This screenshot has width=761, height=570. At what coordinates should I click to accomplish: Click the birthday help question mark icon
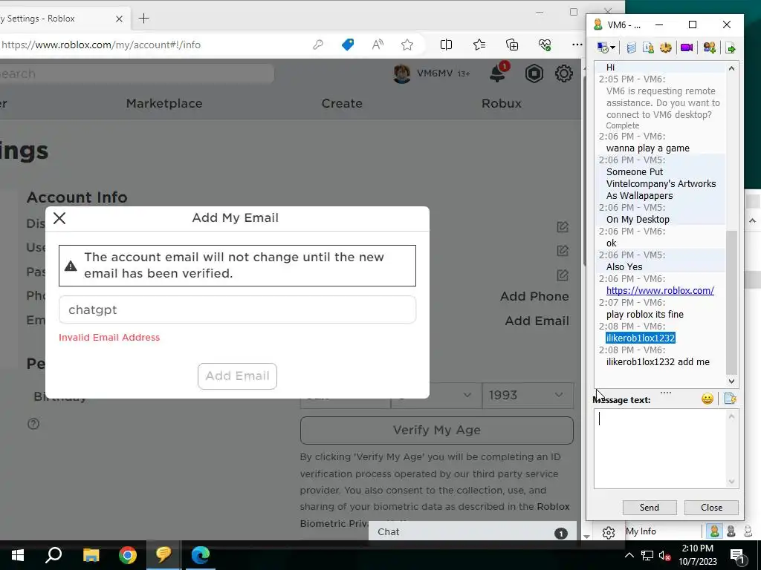click(x=33, y=424)
